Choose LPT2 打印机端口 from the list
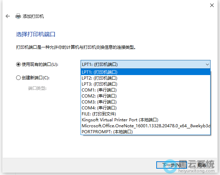Image resolution: width=220 pixels, height=175 pixels. [145, 78]
